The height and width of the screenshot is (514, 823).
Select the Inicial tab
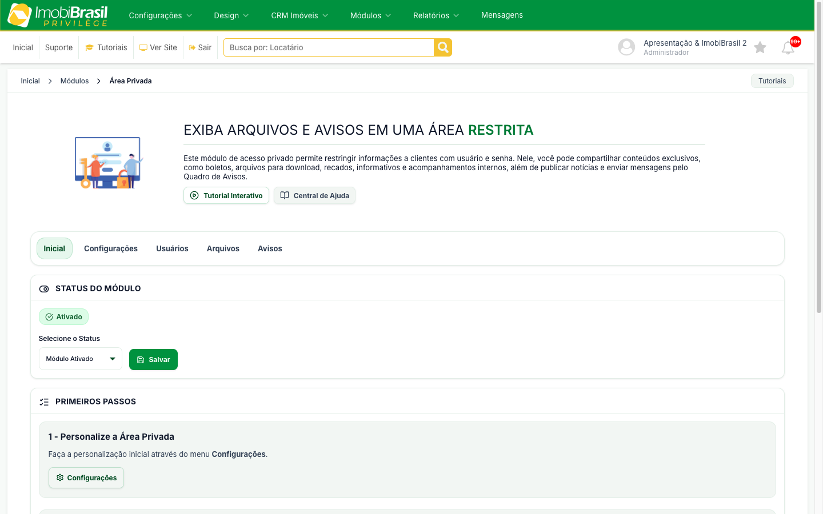(54, 248)
